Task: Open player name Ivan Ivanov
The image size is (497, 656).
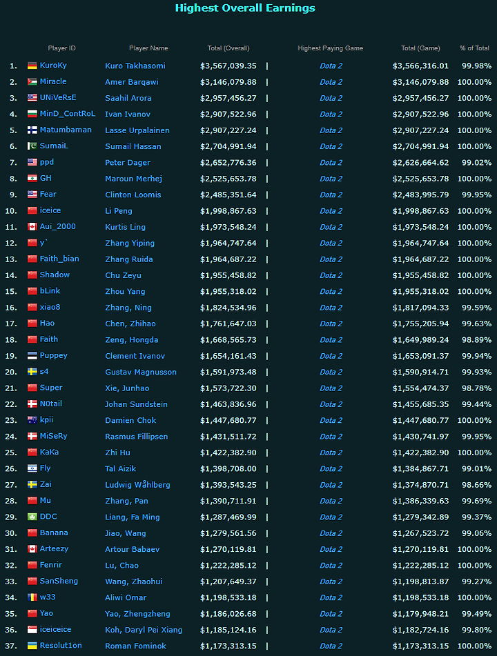Action: [x=128, y=115]
